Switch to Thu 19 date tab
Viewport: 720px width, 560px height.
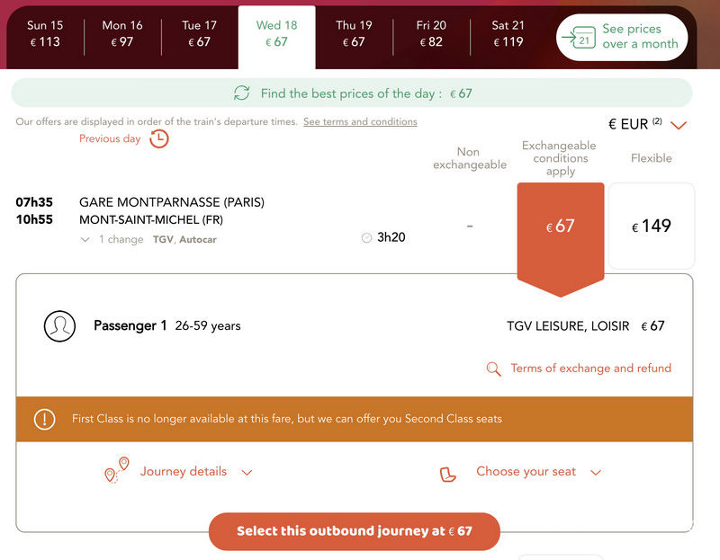point(354,34)
